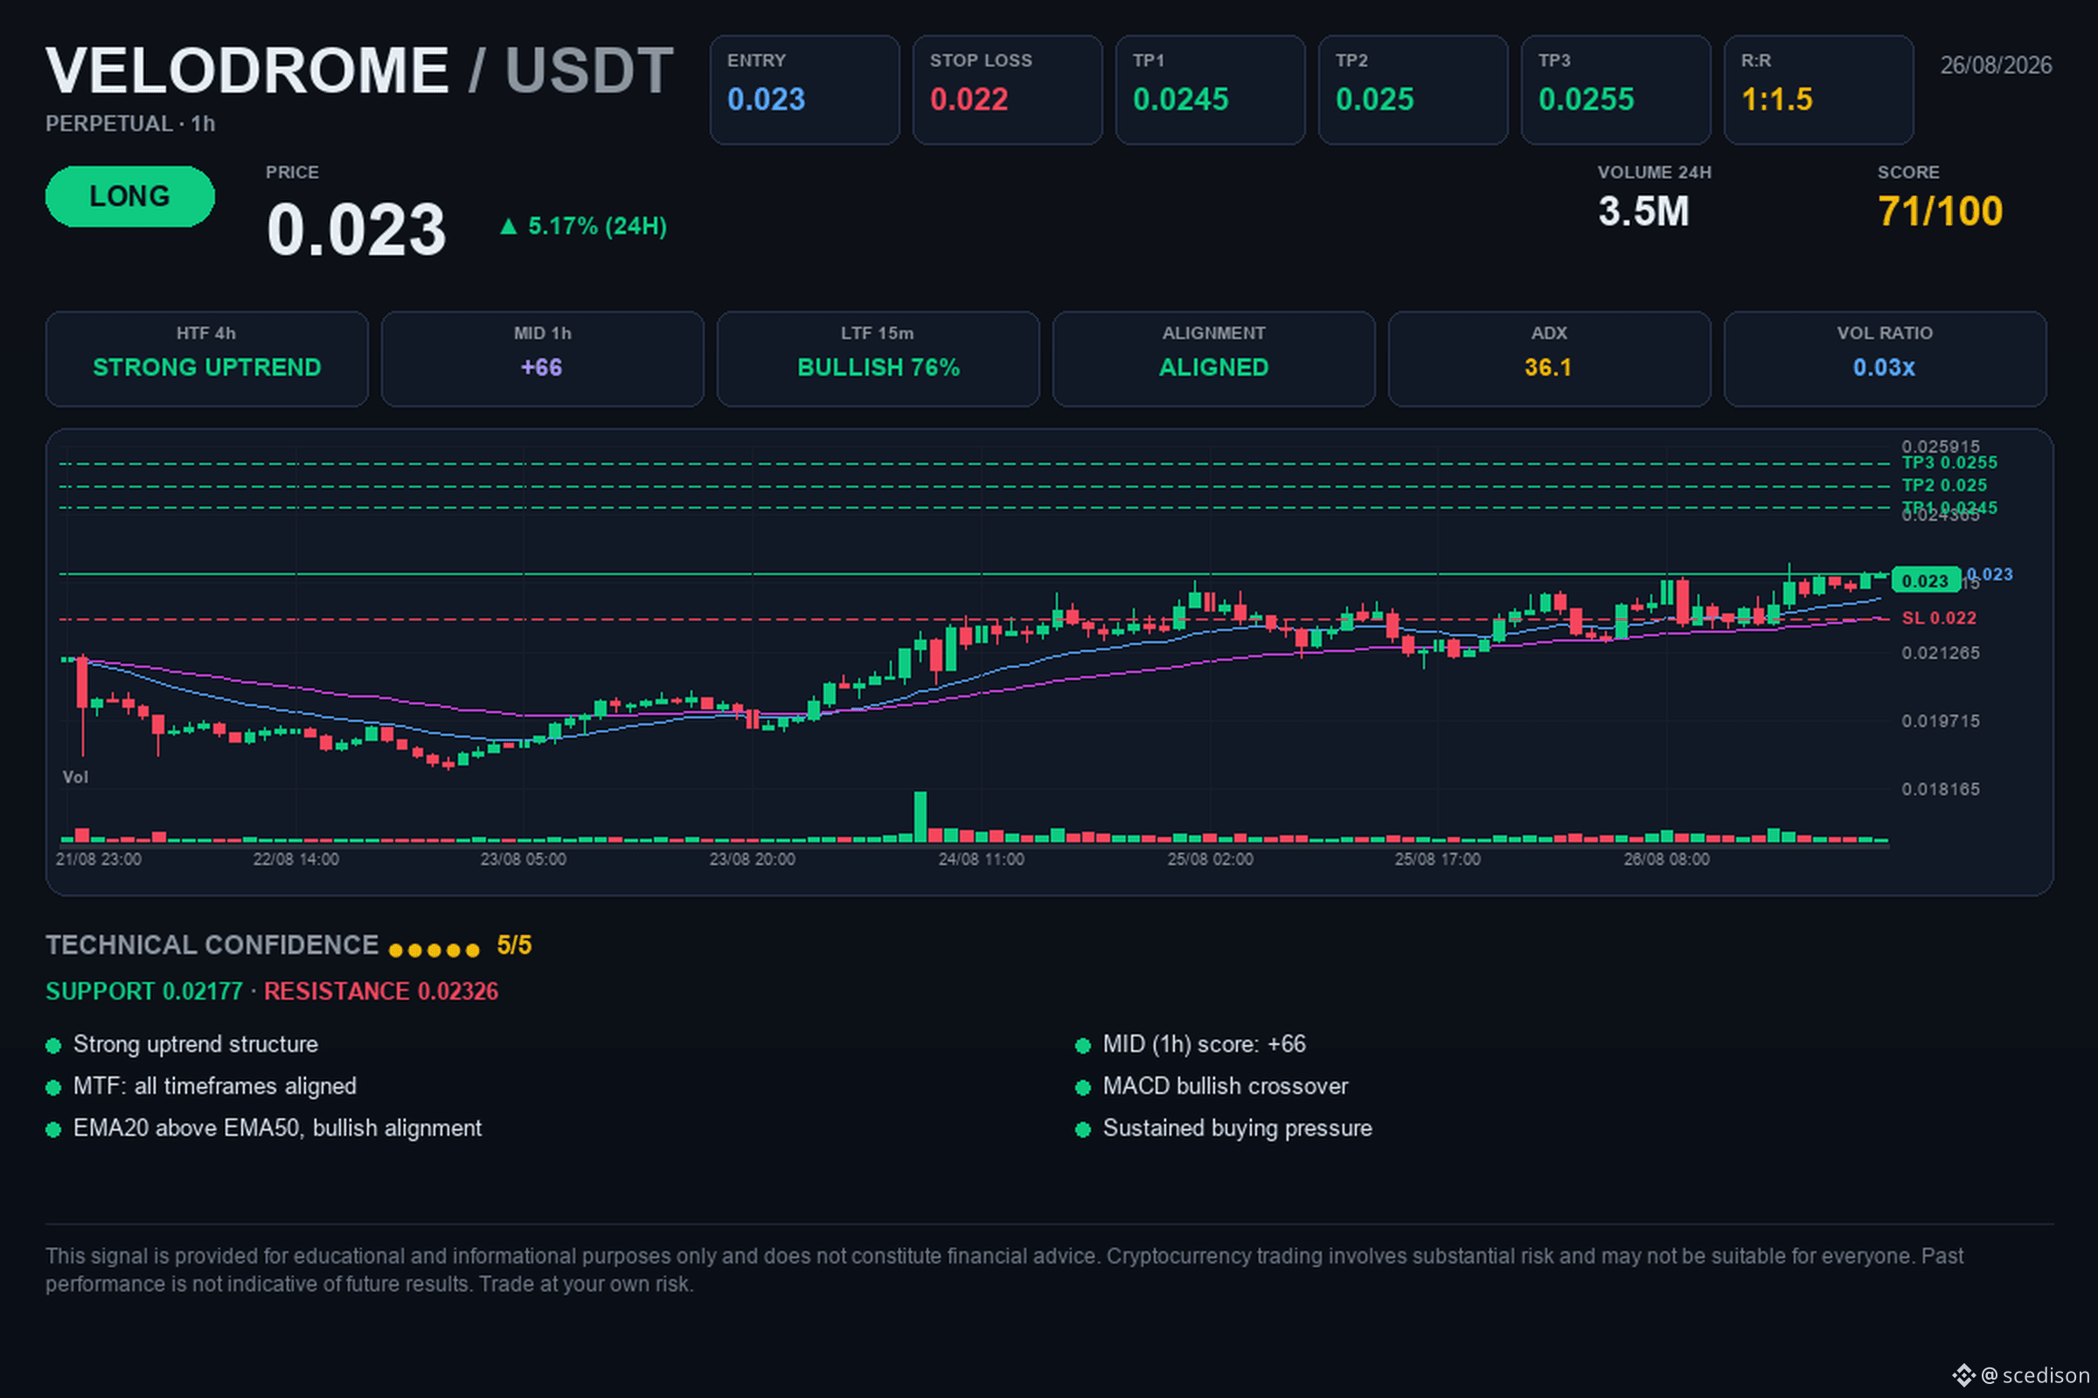Select the 23/08 05:00 time axis label
The height and width of the screenshot is (1398, 2098).
point(524,859)
